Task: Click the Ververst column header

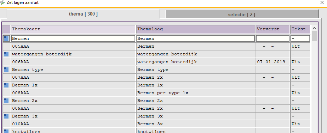Action: pyautogui.click(x=273, y=29)
